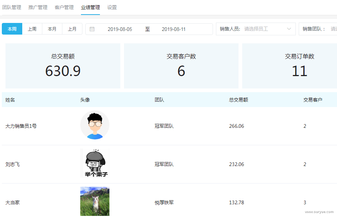Open the 设置 tab
337x217 pixels.
[x=112, y=7]
